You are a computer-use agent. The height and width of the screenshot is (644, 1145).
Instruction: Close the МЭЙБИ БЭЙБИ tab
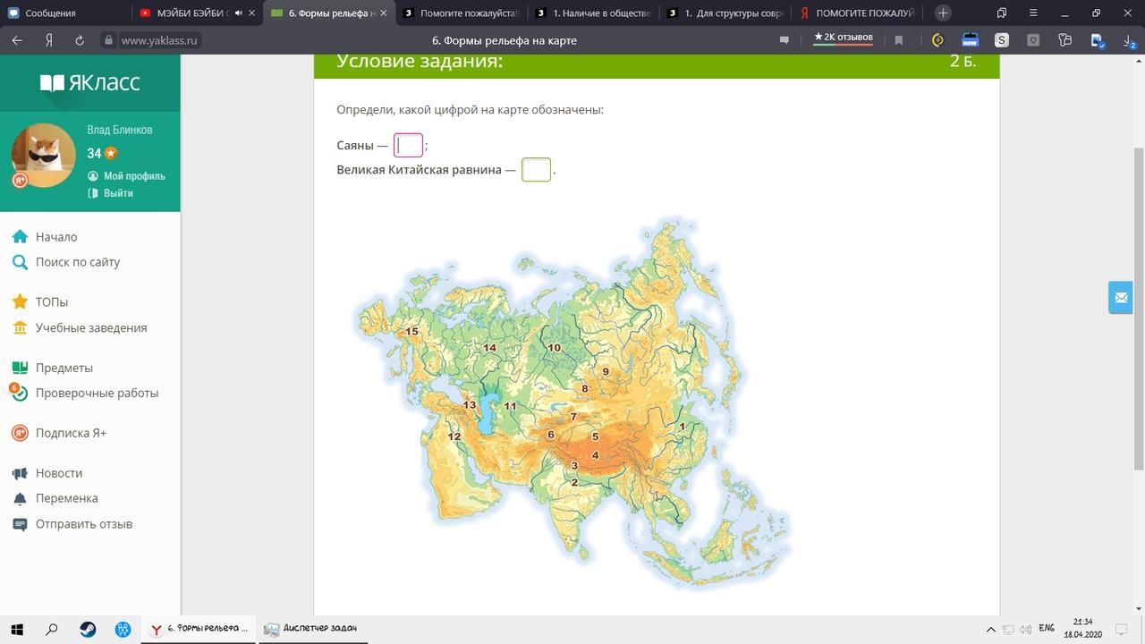point(253,13)
